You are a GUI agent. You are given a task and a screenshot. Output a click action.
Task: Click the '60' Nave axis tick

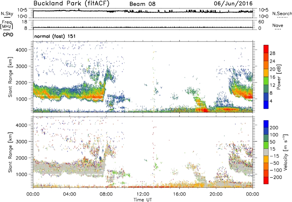[x=261, y=22]
